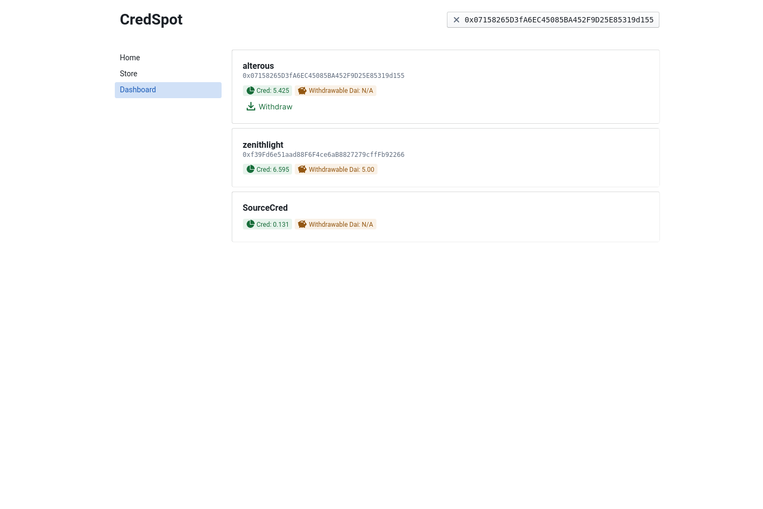Click the pie chart icon in zenithlight Cred badge
The width and height of the screenshot is (763, 509).
point(250,170)
